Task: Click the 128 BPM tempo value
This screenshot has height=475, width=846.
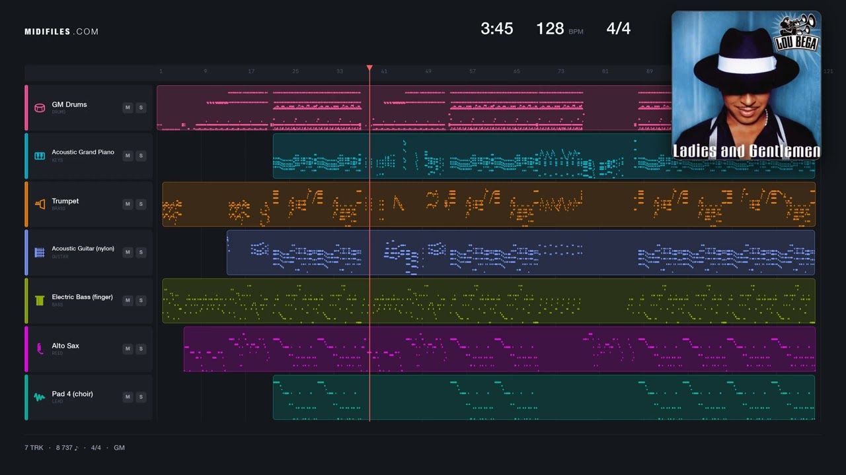Action: point(550,28)
